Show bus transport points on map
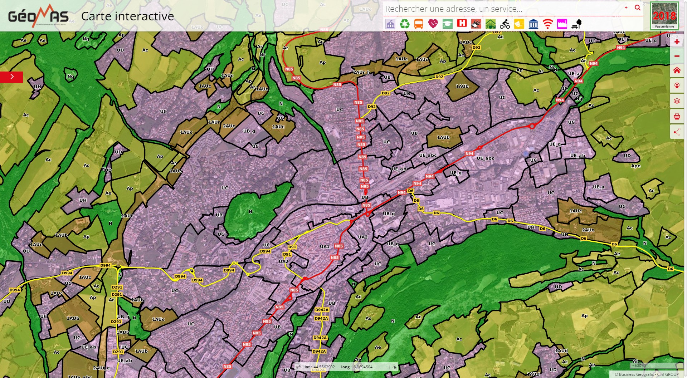The image size is (687, 378). 419,24
